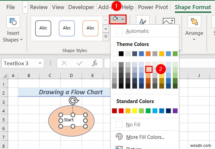
Task: Click the More Fill Colors palette icon
Action: 119,136
